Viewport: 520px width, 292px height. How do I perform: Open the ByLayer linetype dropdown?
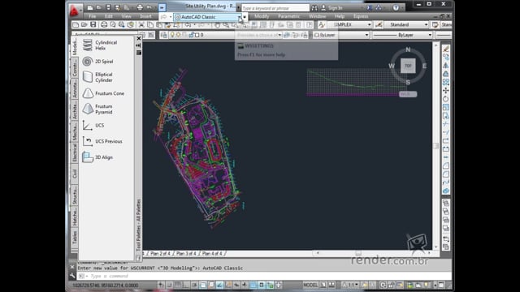tap(430, 35)
